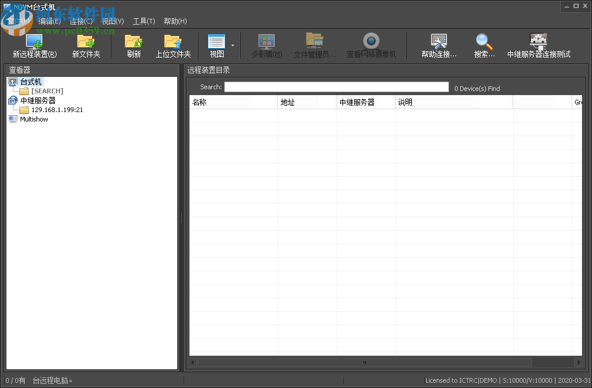Open the 连接(C) menu
The width and height of the screenshot is (592, 388).
pyautogui.click(x=81, y=21)
